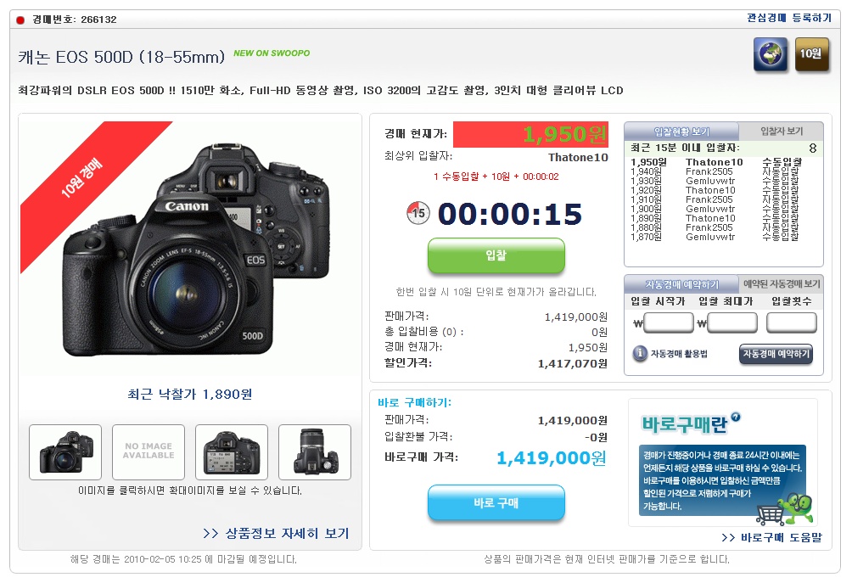Click the 00:00:15 countdown timer

point(510,214)
